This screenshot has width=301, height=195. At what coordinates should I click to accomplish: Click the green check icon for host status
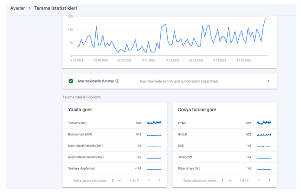71,81
